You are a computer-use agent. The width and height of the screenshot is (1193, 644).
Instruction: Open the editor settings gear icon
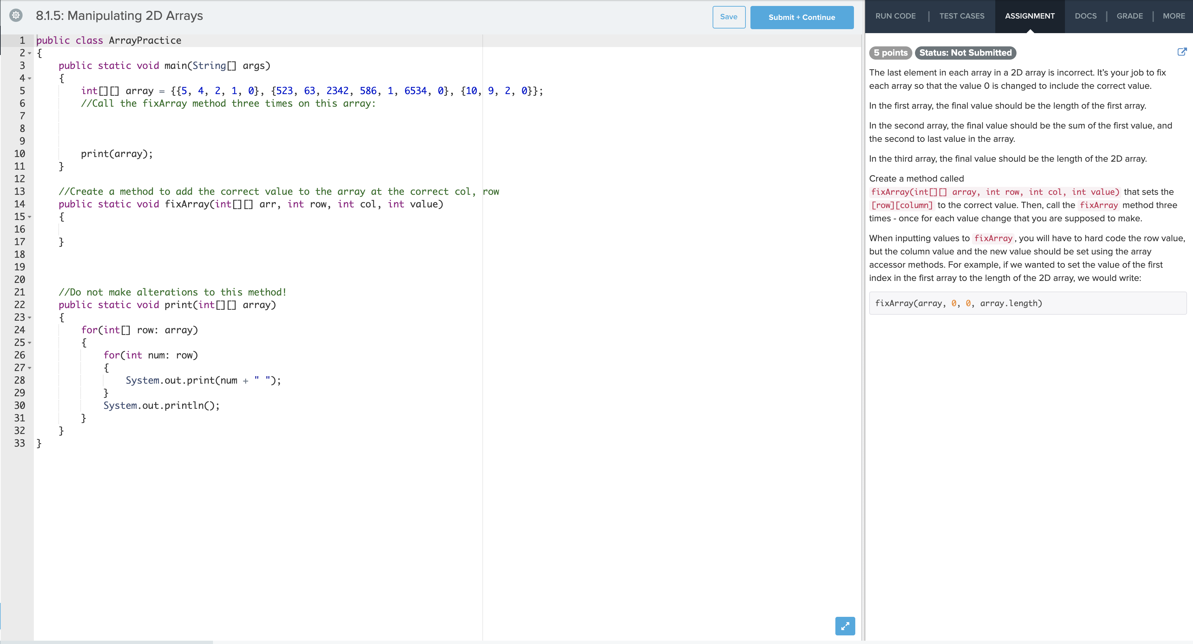click(x=16, y=15)
